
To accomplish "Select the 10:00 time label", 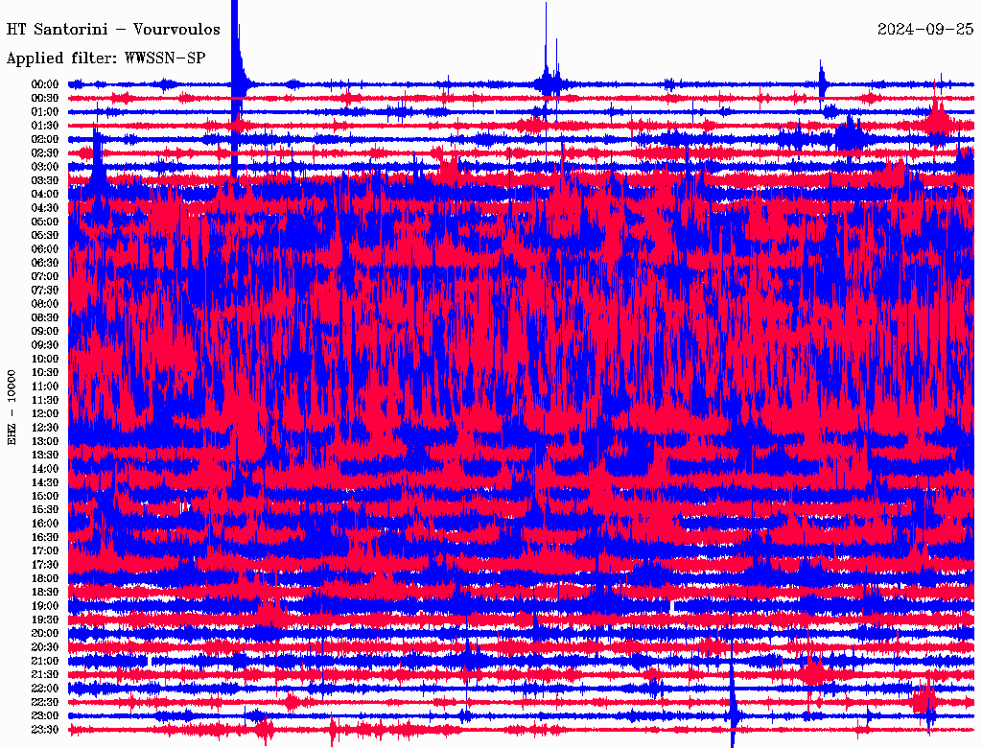I will (x=45, y=359).
